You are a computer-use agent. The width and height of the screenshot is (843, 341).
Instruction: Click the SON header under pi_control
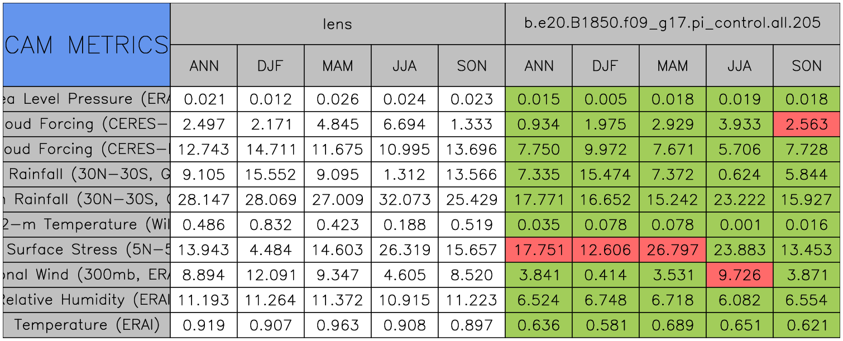807,66
